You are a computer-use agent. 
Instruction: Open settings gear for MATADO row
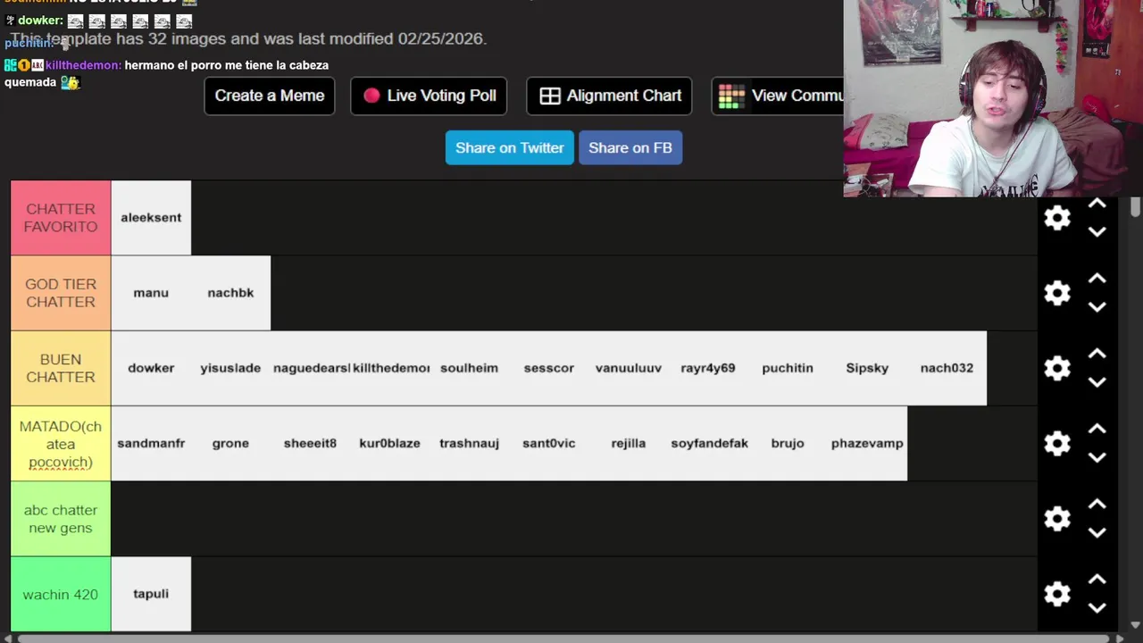tap(1057, 443)
